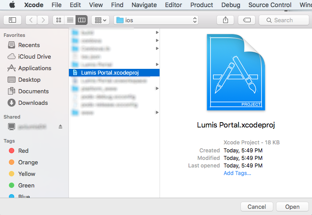The image size is (312, 215).
Task: Open the item grouping dropdown
Action: [x=100, y=20]
